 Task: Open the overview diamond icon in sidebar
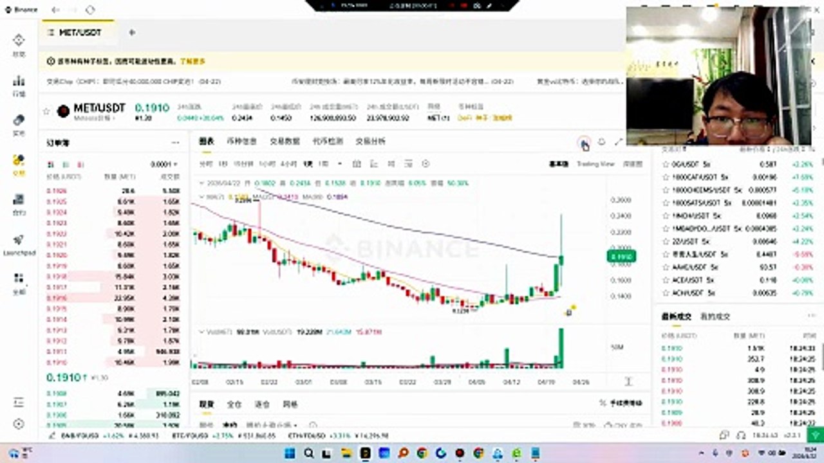tap(19, 41)
